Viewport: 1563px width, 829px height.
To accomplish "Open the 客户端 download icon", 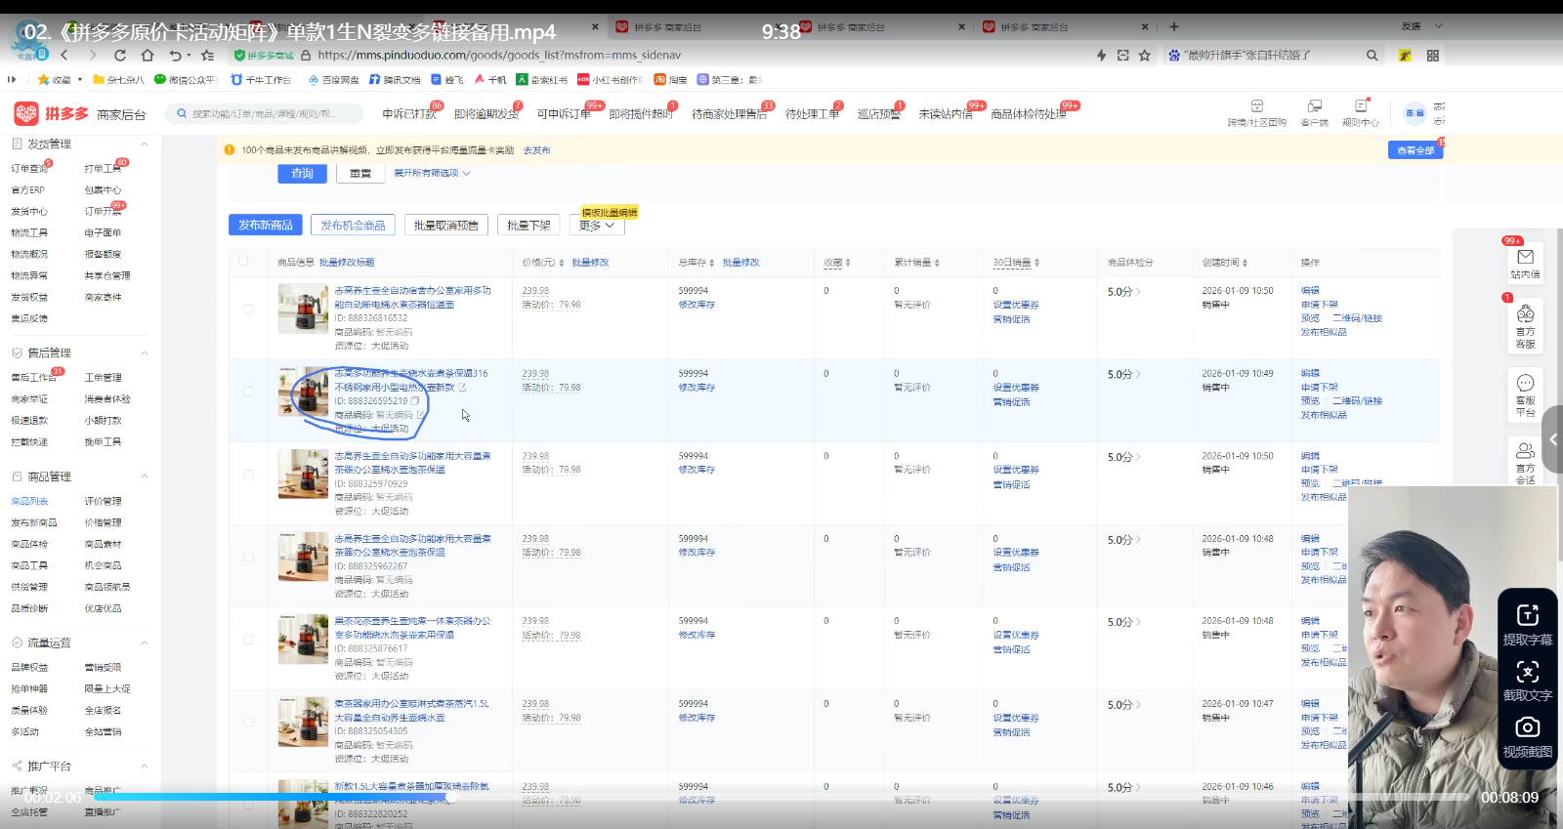I will click(1315, 105).
